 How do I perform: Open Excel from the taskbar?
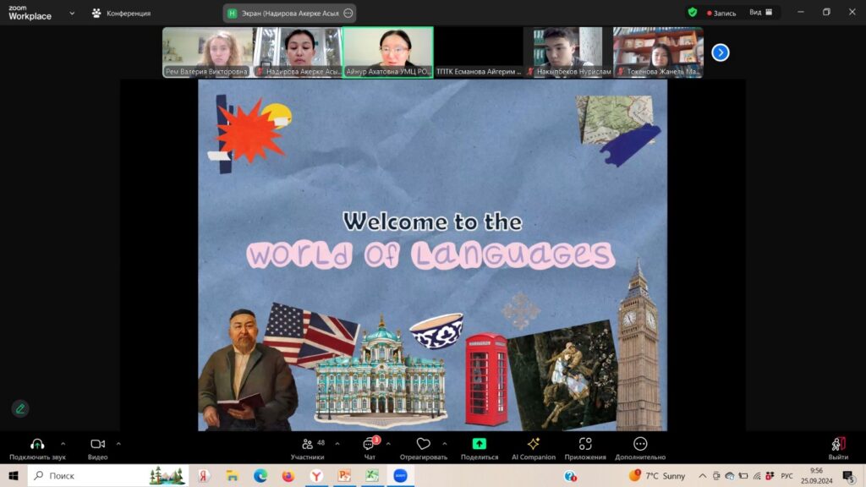pos(372,475)
